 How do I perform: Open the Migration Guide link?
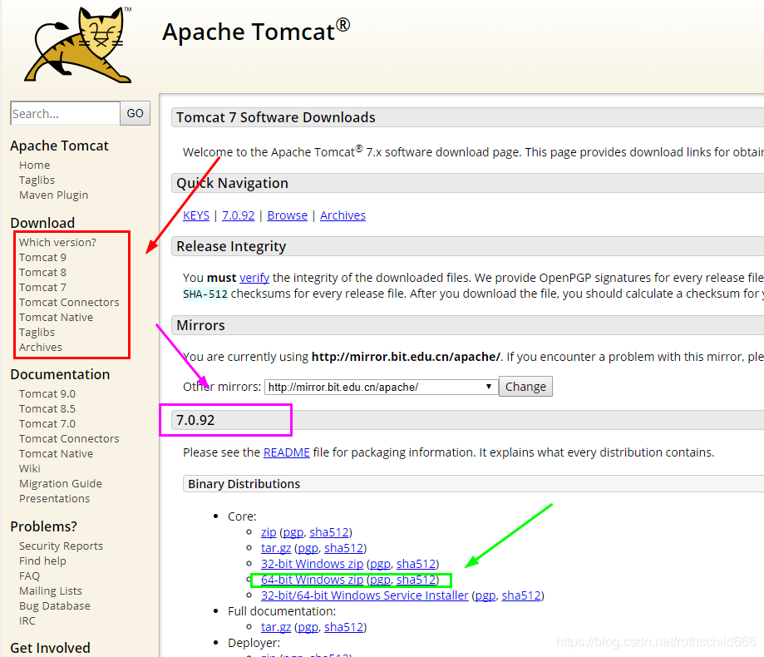(61, 484)
